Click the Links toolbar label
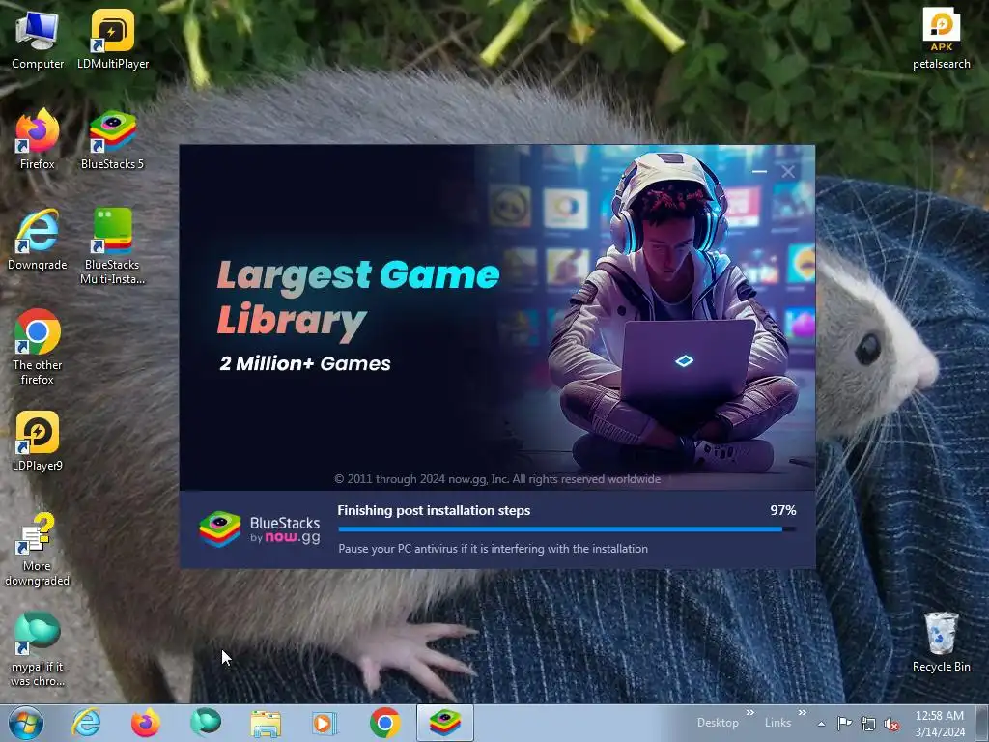989x742 pixels. click(x=777, y=723)
